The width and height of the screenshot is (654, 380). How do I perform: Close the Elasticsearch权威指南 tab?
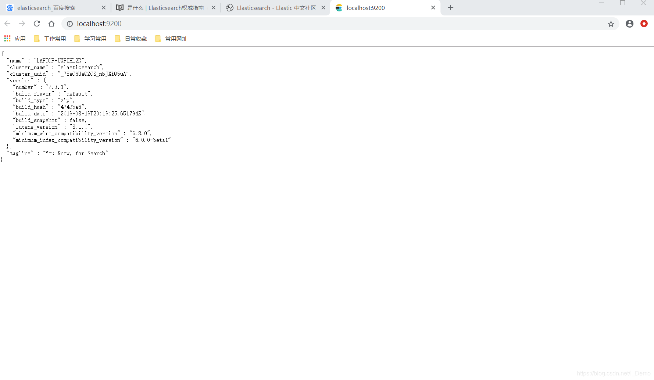click(x=213, y=8)
